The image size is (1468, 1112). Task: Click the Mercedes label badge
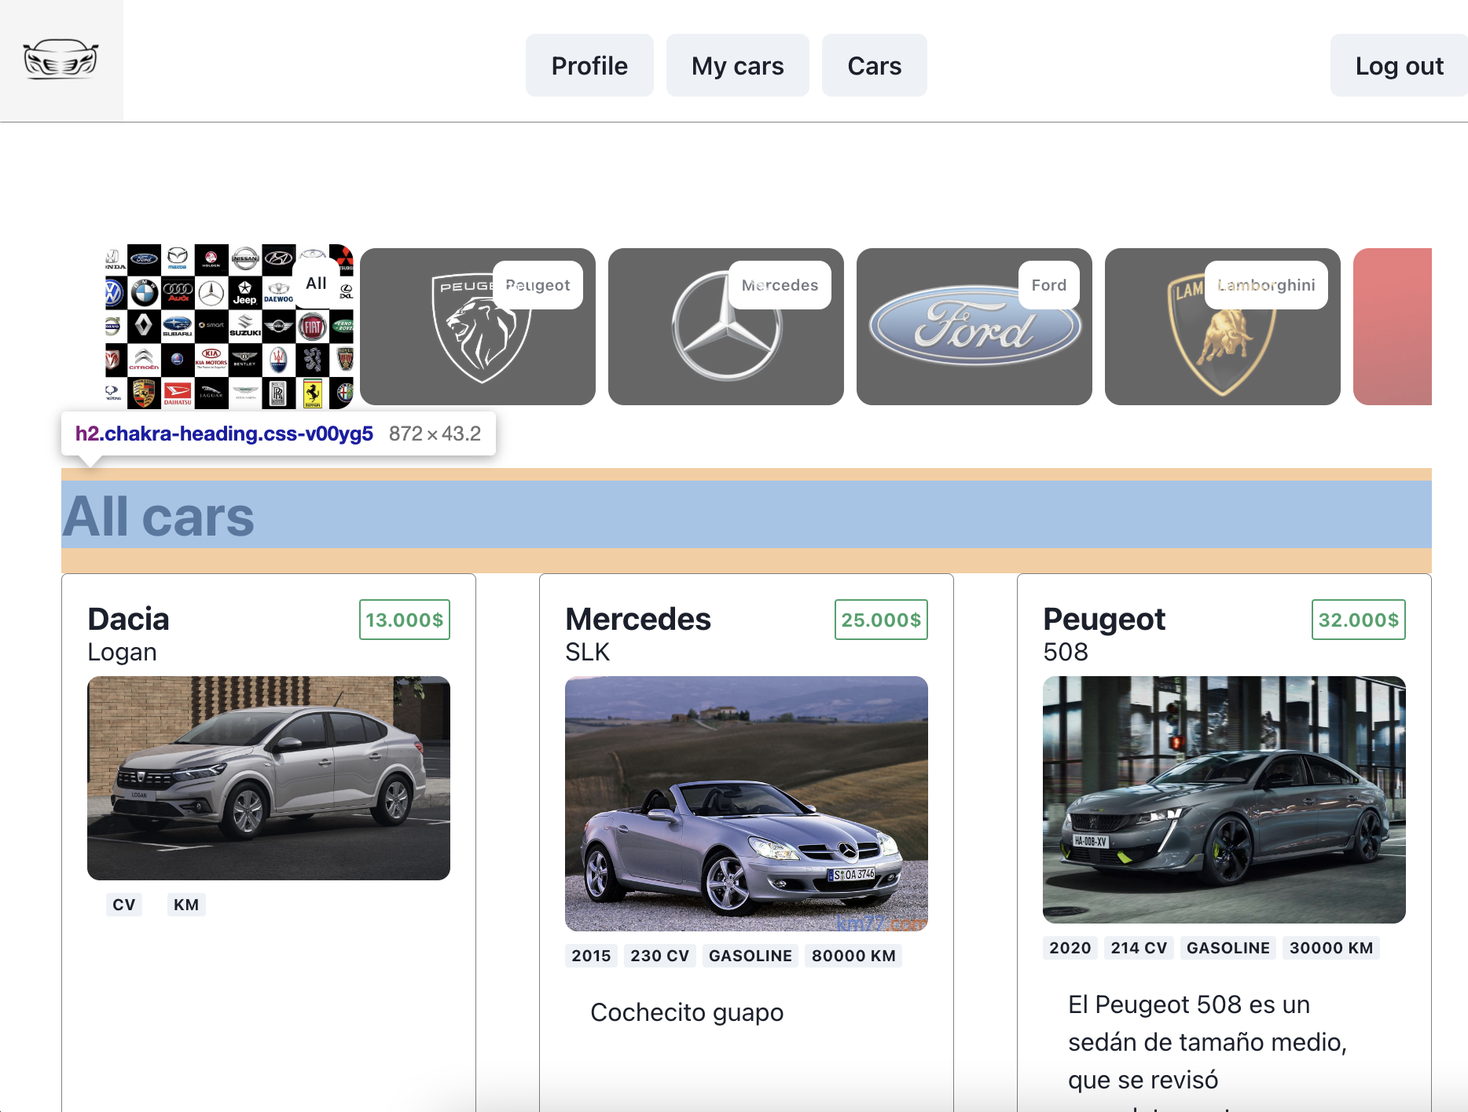coord(780,285)
